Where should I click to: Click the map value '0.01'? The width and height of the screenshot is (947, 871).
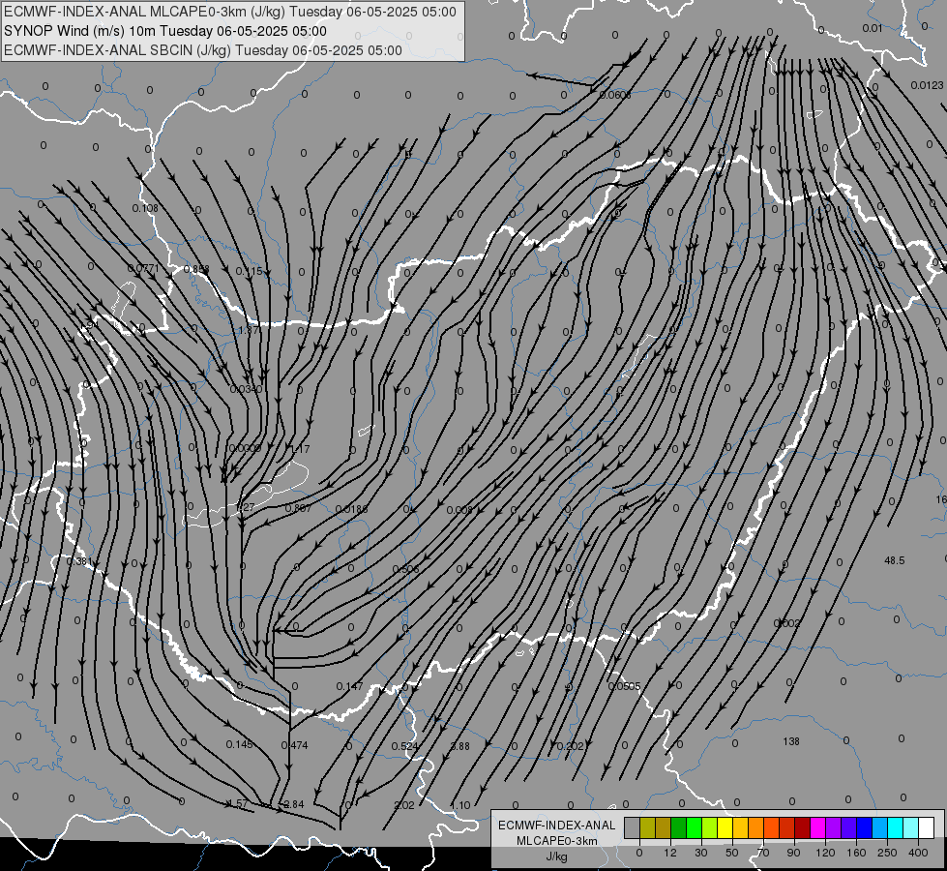pyautogui.click(x=873, y=28)
